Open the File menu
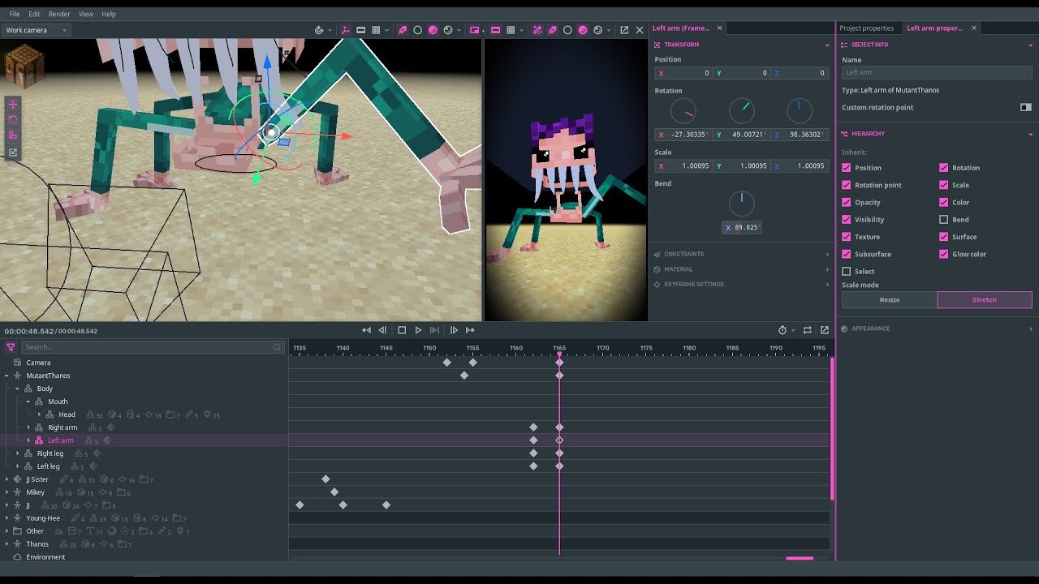 tap(15, 14)
